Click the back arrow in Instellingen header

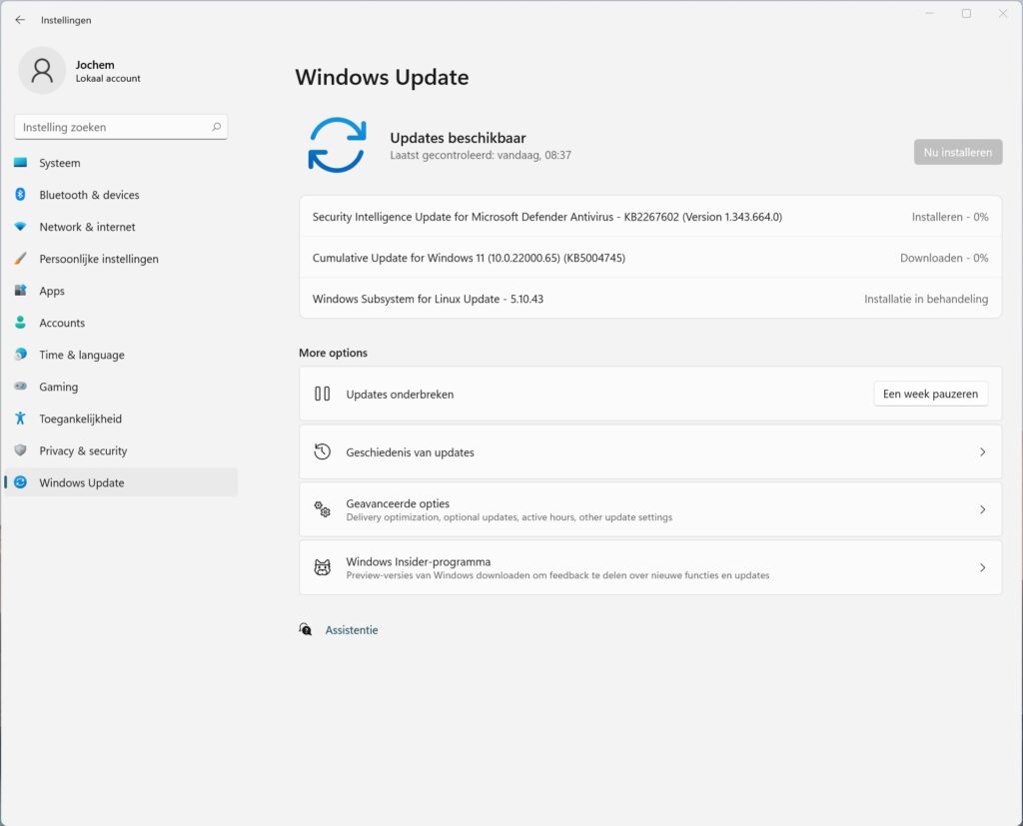coord(20,20)
